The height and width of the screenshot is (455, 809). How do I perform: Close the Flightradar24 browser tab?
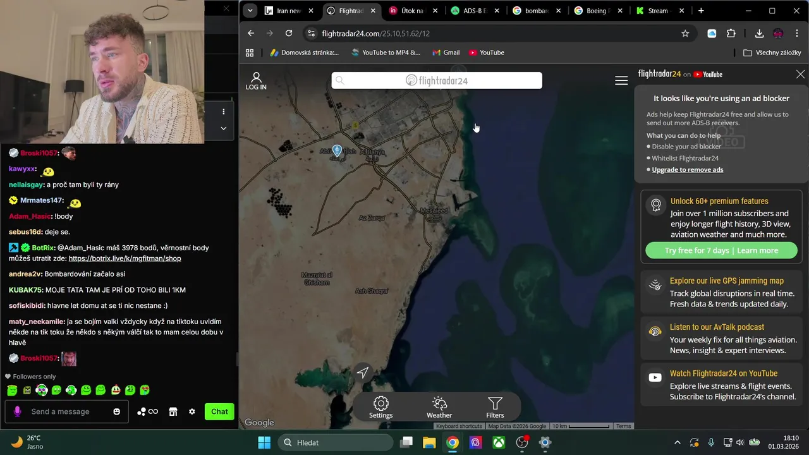coord(373,11)
